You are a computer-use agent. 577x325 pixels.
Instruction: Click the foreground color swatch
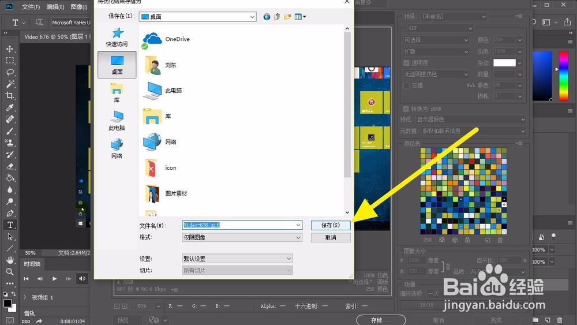pos(7,303)
